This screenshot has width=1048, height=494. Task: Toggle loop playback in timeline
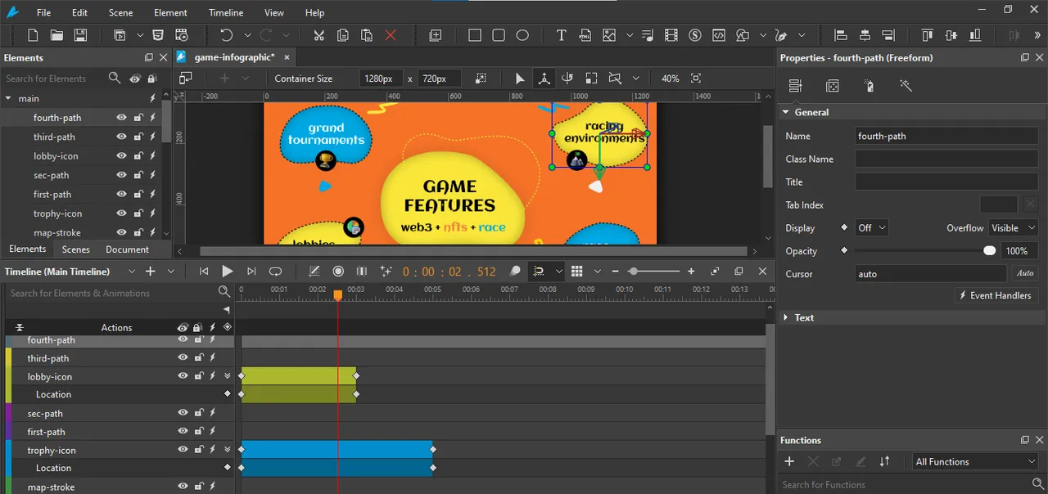tap(276, 272)
